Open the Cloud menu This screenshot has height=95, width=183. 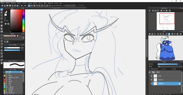(56, 3)
